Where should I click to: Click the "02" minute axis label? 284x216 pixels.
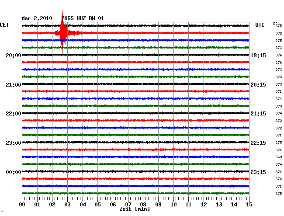(52, 204)
